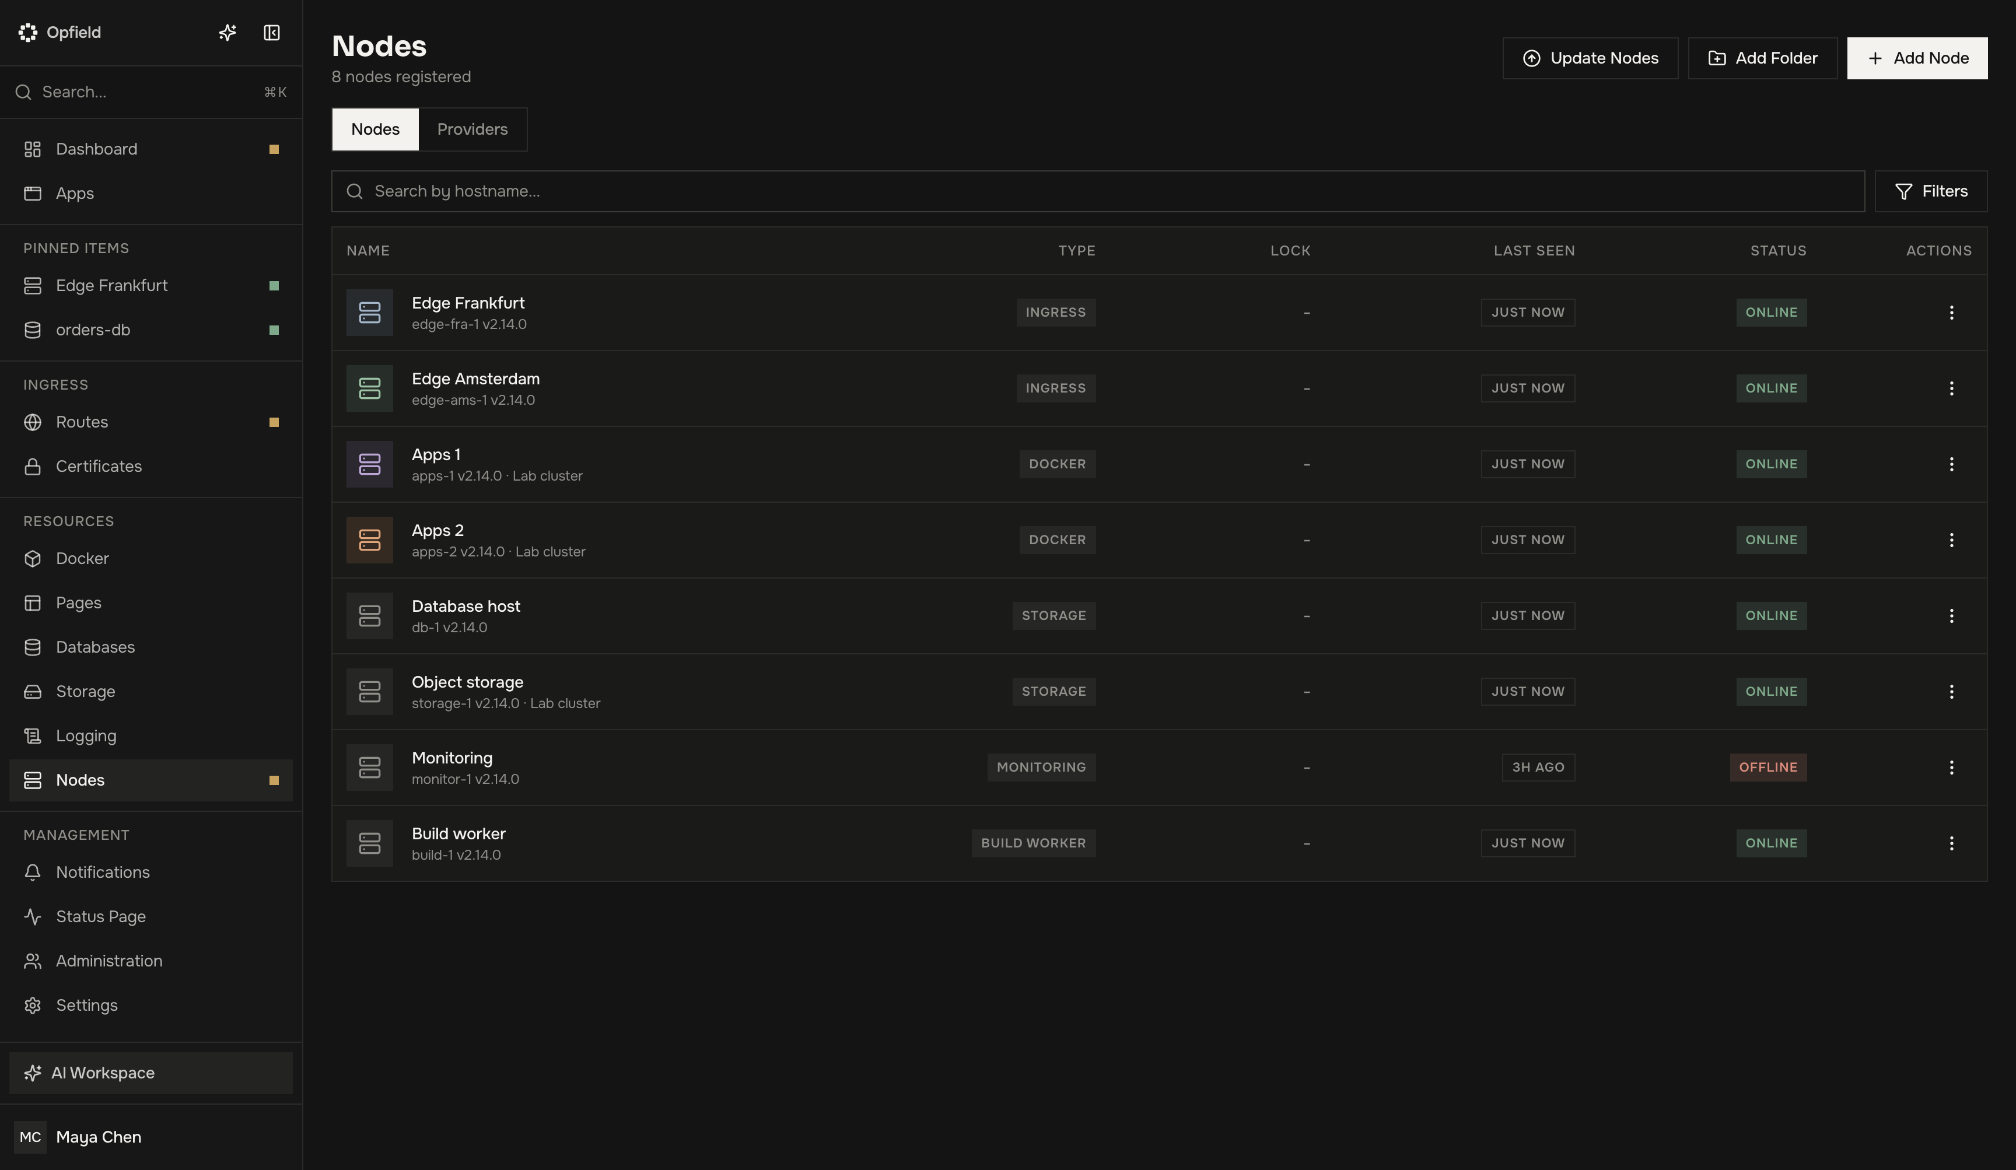This screenshot has width=2016, height=1170.
Task: Select the Nodes tab
Action: pos(375,129)
